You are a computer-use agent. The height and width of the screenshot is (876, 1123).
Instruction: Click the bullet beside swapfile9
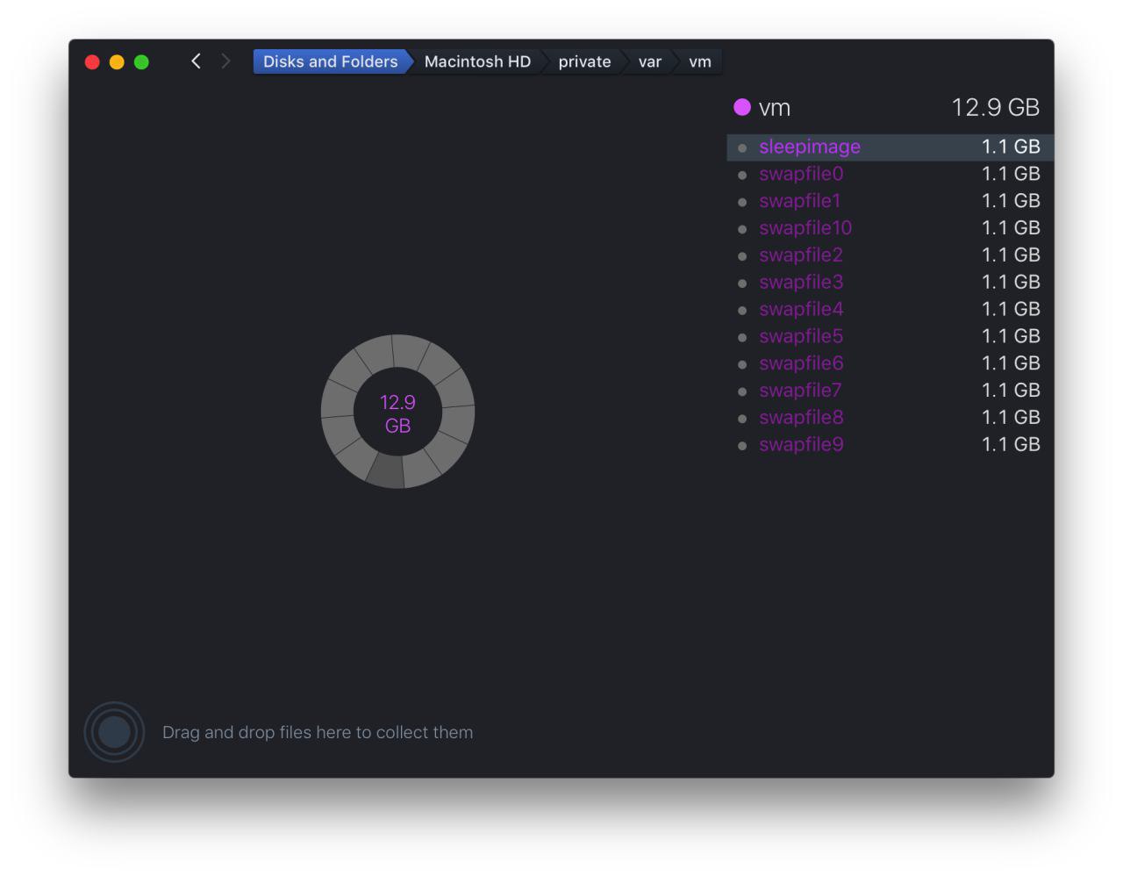click(x=742, y=446)
